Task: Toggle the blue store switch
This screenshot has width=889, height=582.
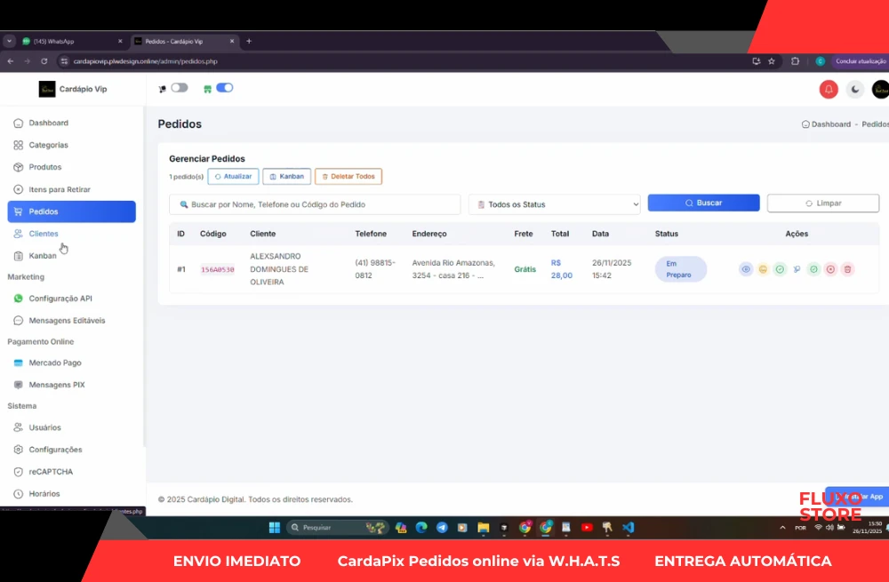Action: point(224,88)
